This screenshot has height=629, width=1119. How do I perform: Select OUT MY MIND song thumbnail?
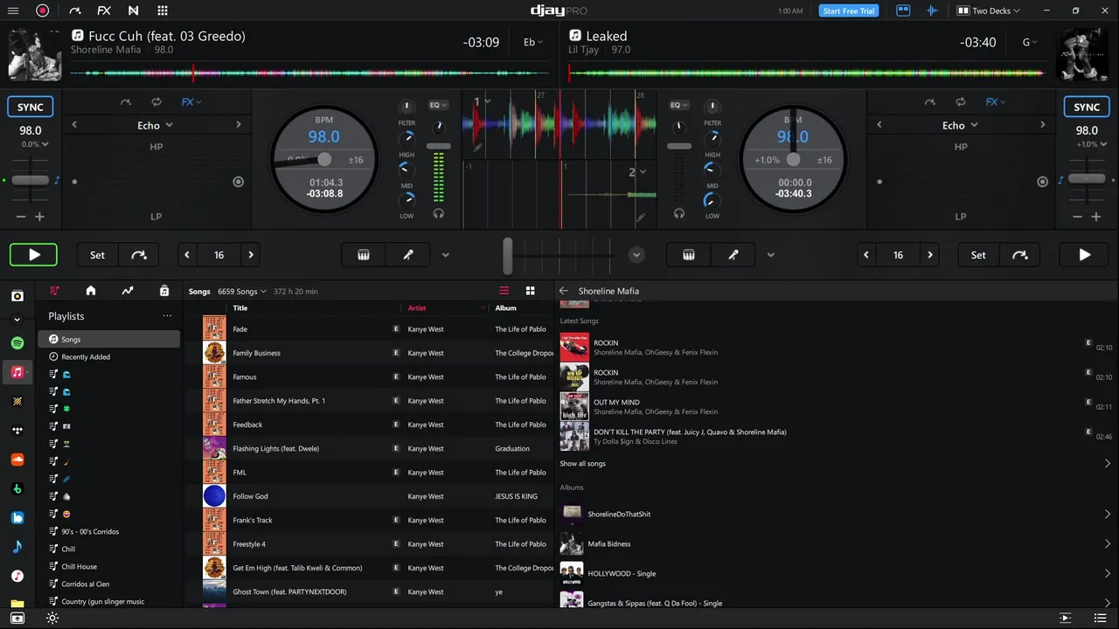(x=574, y=406)
